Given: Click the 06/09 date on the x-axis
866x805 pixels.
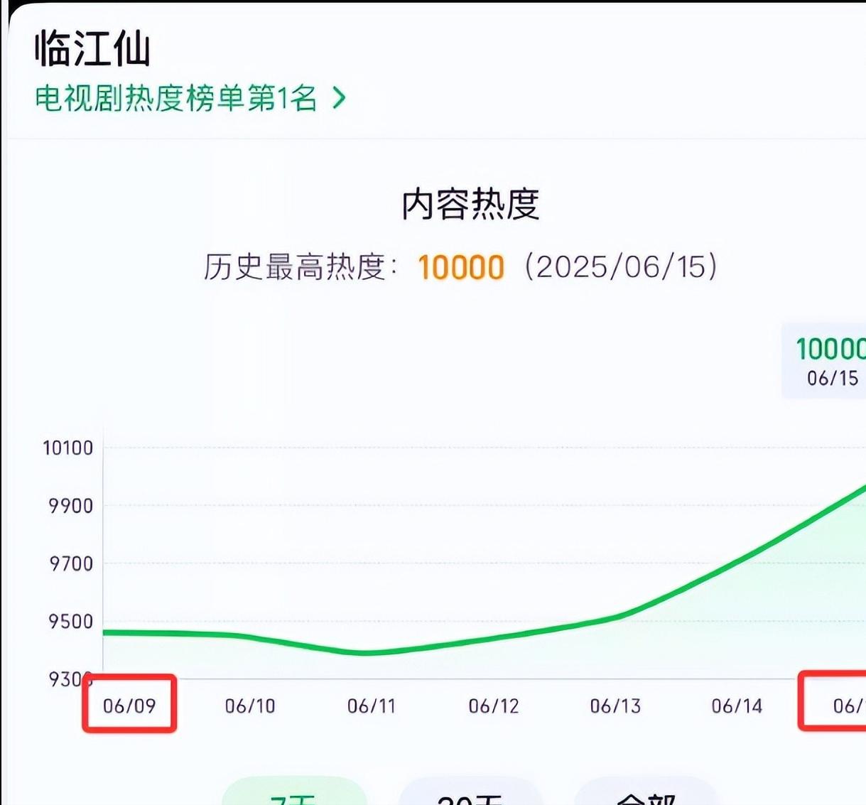Looking at the screenshot, I should [129, 706].
